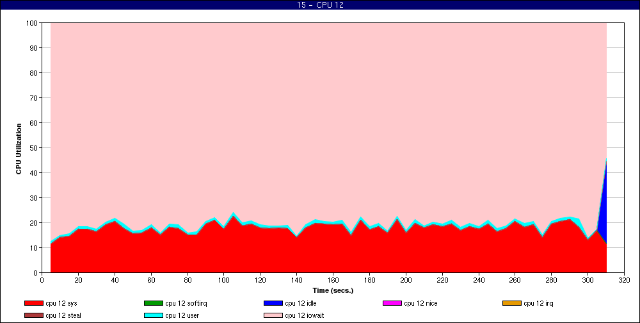
Task: Click the 100 value on the y-axis
Action: pos(31,23)
